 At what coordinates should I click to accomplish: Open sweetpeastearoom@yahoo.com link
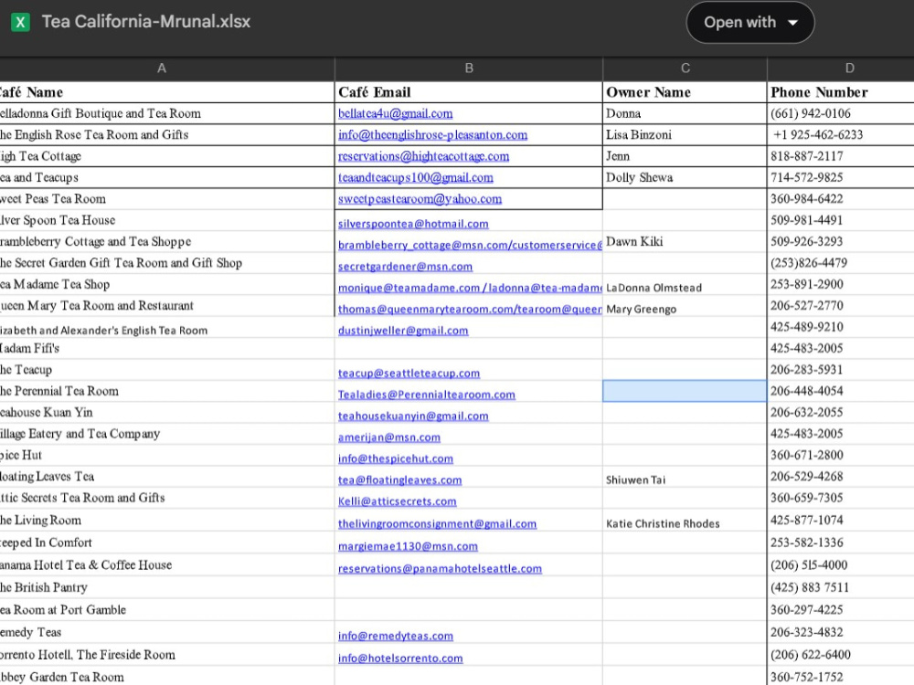click(420, 199)
